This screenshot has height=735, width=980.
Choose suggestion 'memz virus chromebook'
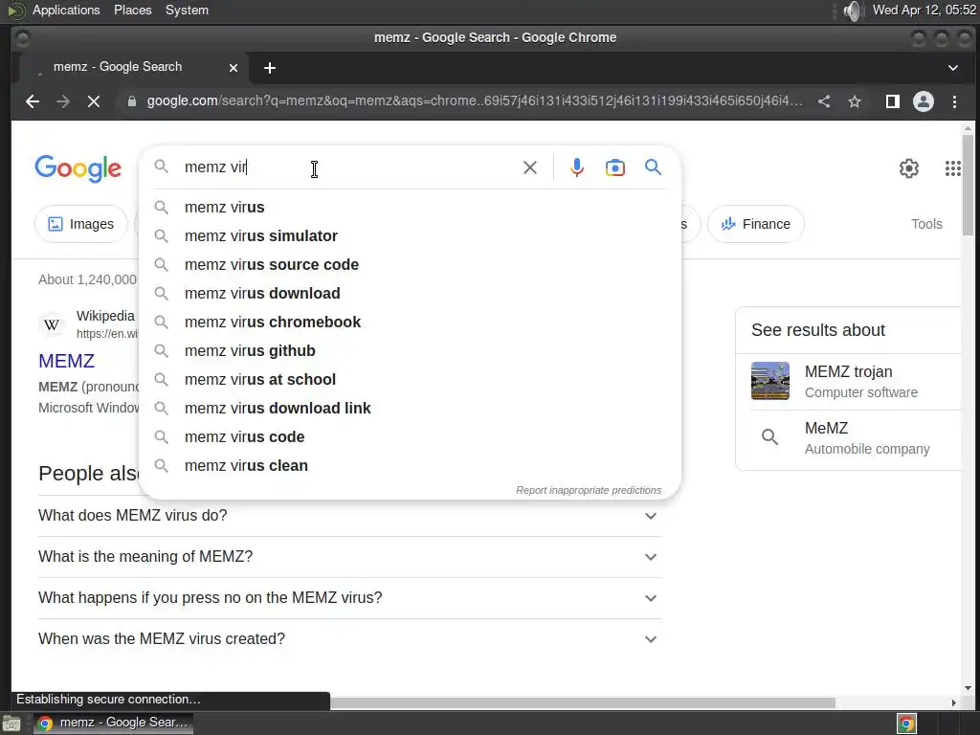[x=410, y=323]
